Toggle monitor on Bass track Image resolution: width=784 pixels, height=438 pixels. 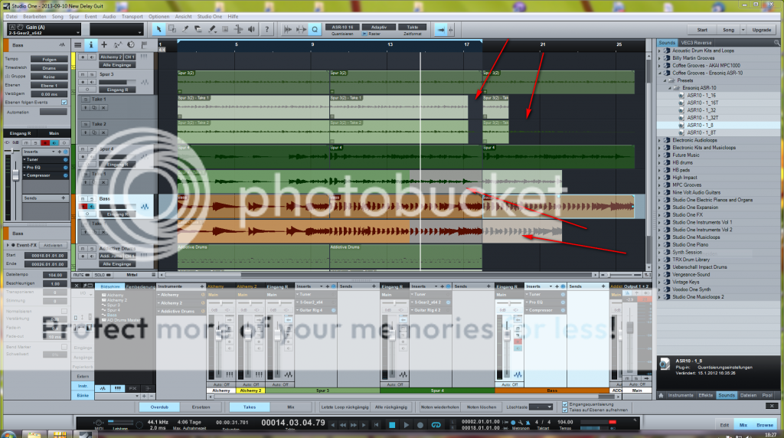[91, 207]
